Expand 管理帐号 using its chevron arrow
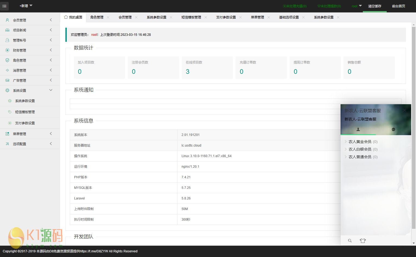 tap(51, 40)
